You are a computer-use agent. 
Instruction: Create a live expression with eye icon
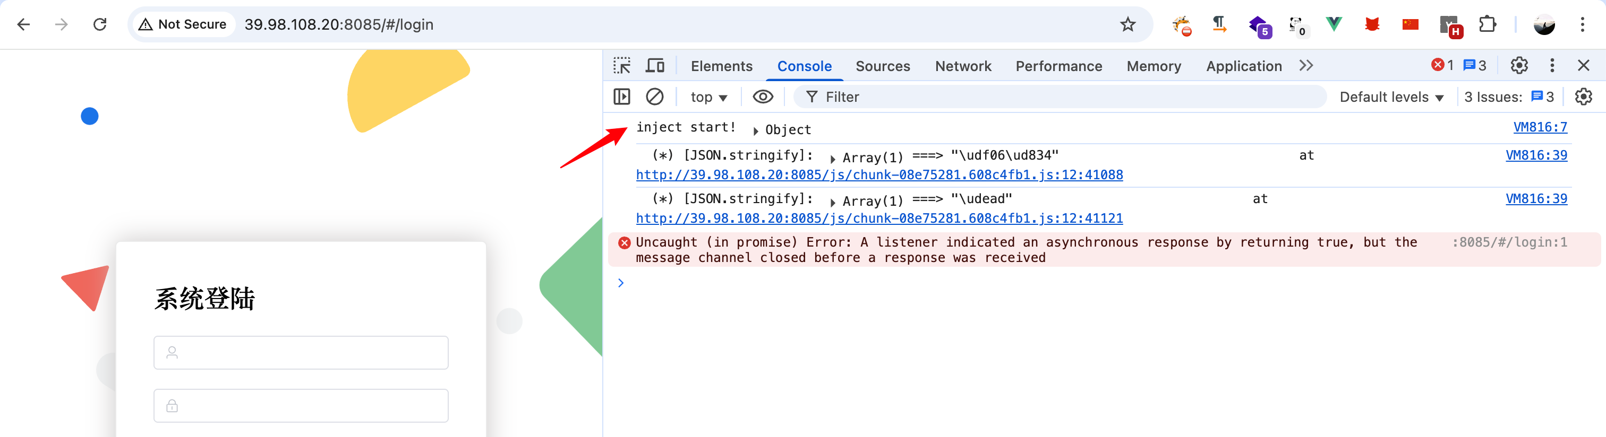coord(763,97)
